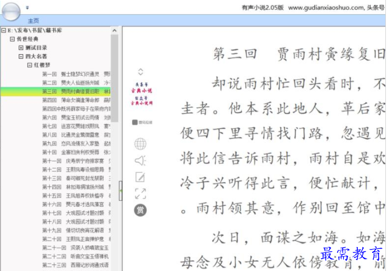Open chapter 第六回 贾宝玉初试云雨情
This screenshot has width=387, height=271.
(76, 117)
